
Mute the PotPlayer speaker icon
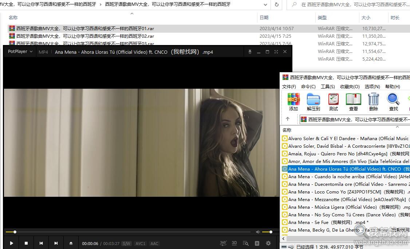coord(258,232)
